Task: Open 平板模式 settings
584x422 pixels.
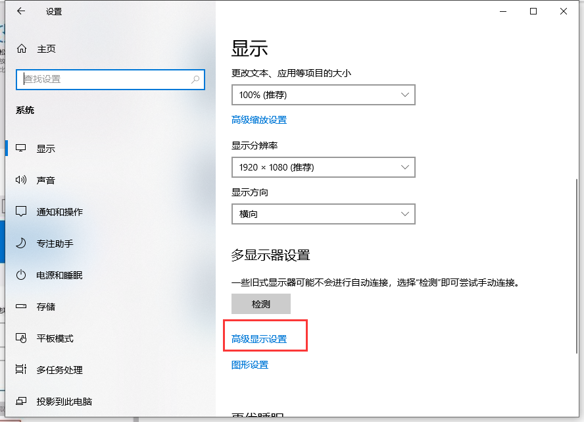Action: [51, 338]
